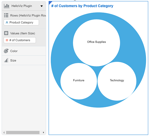Open the HelloViz Plugin dropdown arrow
Image resolution: width=150 pixels, height=136 pixels.
point(41,6)
